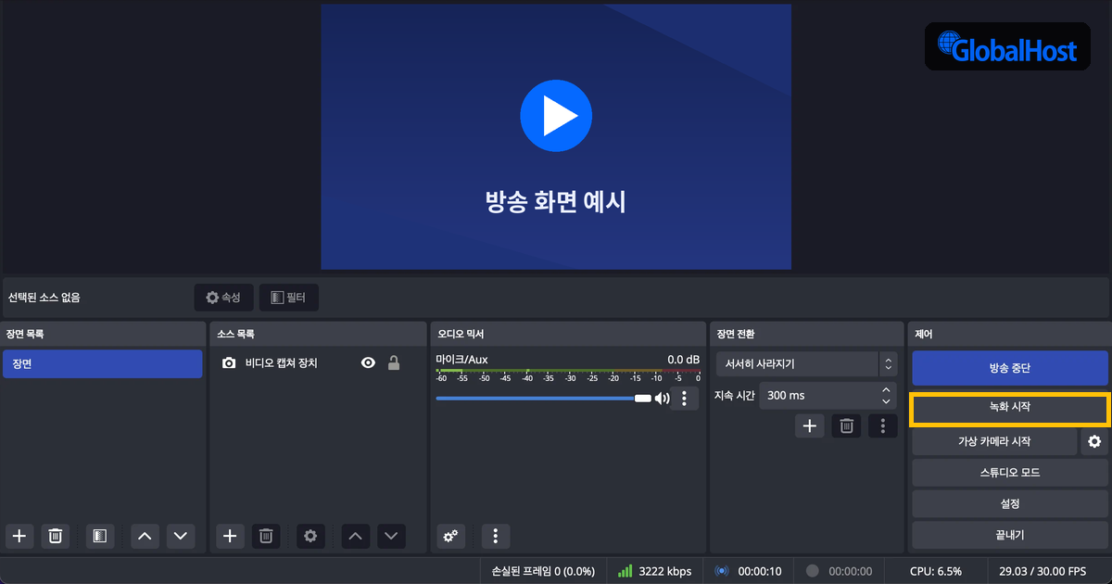Open scene filters icon in 장면 목록 toolbar
The width and height of the screenshot is (1112, 584).
tap(99, 536)
